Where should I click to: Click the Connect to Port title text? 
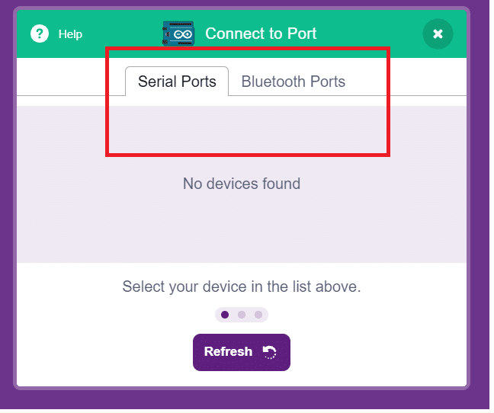(x=261, y=34)
